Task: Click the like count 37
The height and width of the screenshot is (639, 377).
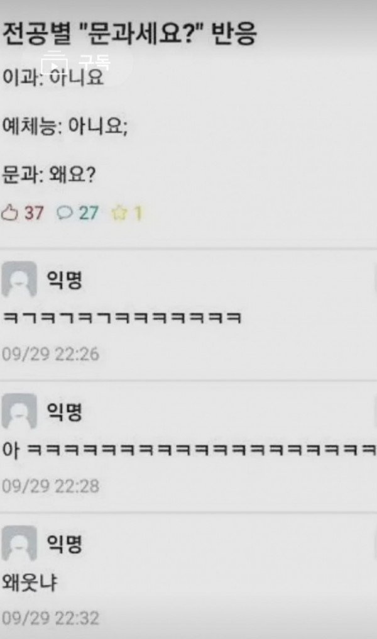Action: [34, 213]
